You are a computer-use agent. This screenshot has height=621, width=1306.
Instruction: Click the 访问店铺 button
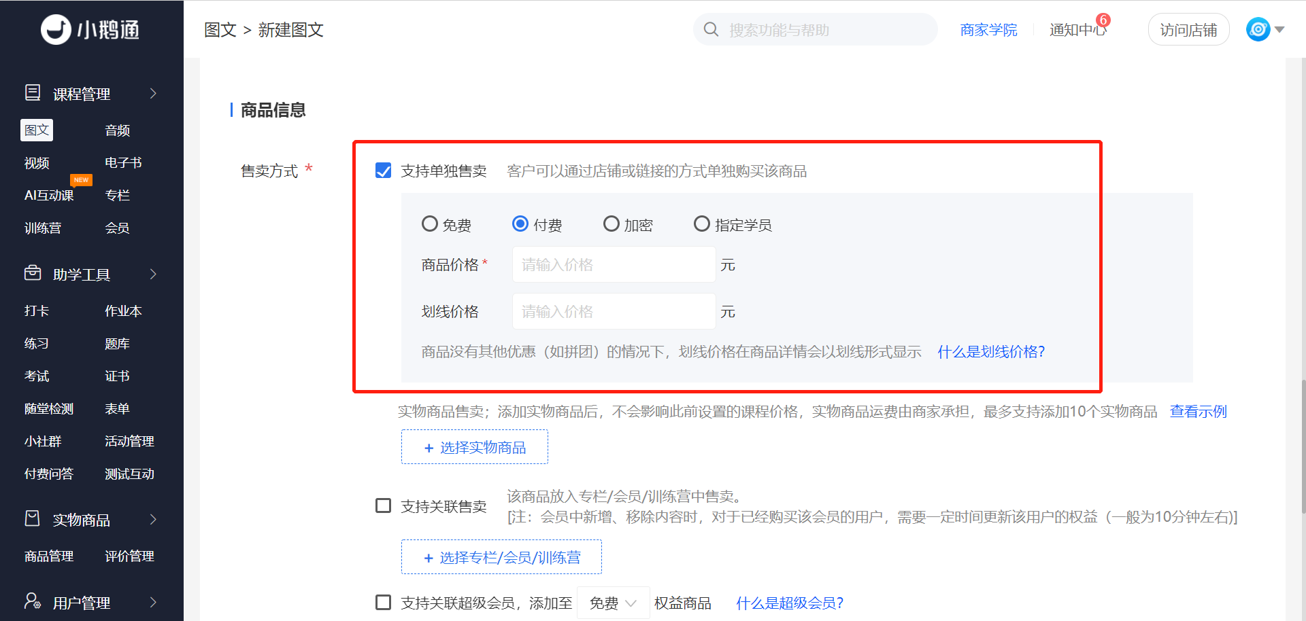click(1188, 29)
